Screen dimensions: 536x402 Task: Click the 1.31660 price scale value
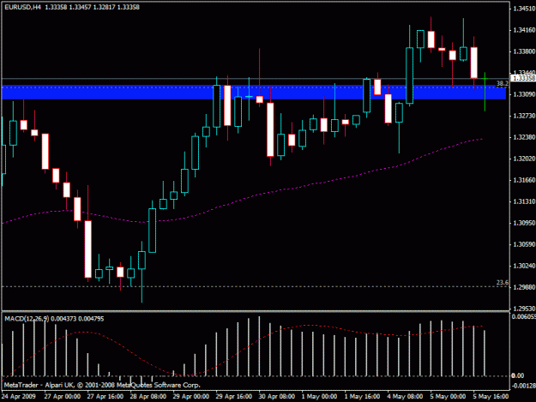tap(524, 180)
